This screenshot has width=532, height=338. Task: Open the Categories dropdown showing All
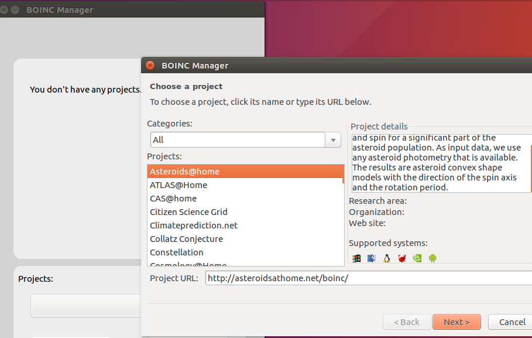coord(245,140)
